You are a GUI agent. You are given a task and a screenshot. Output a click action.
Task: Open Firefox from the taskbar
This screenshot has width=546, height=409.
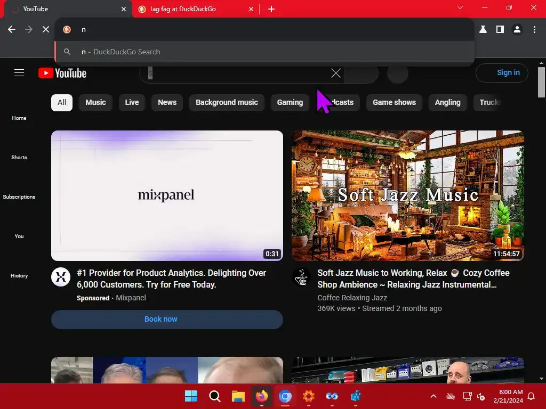coord(261,396)
